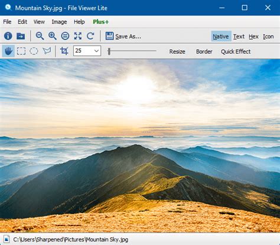Select the crop tool icon
The width and height of the screenshot is (280, 245).
pos(64,51)
